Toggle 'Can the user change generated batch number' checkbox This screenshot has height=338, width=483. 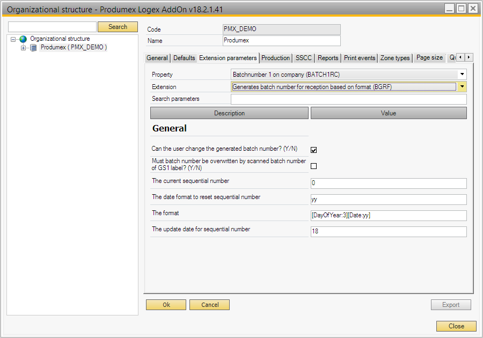point(314,150)
